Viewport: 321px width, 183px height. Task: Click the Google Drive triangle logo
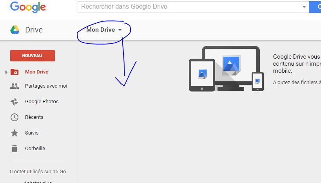15,30
